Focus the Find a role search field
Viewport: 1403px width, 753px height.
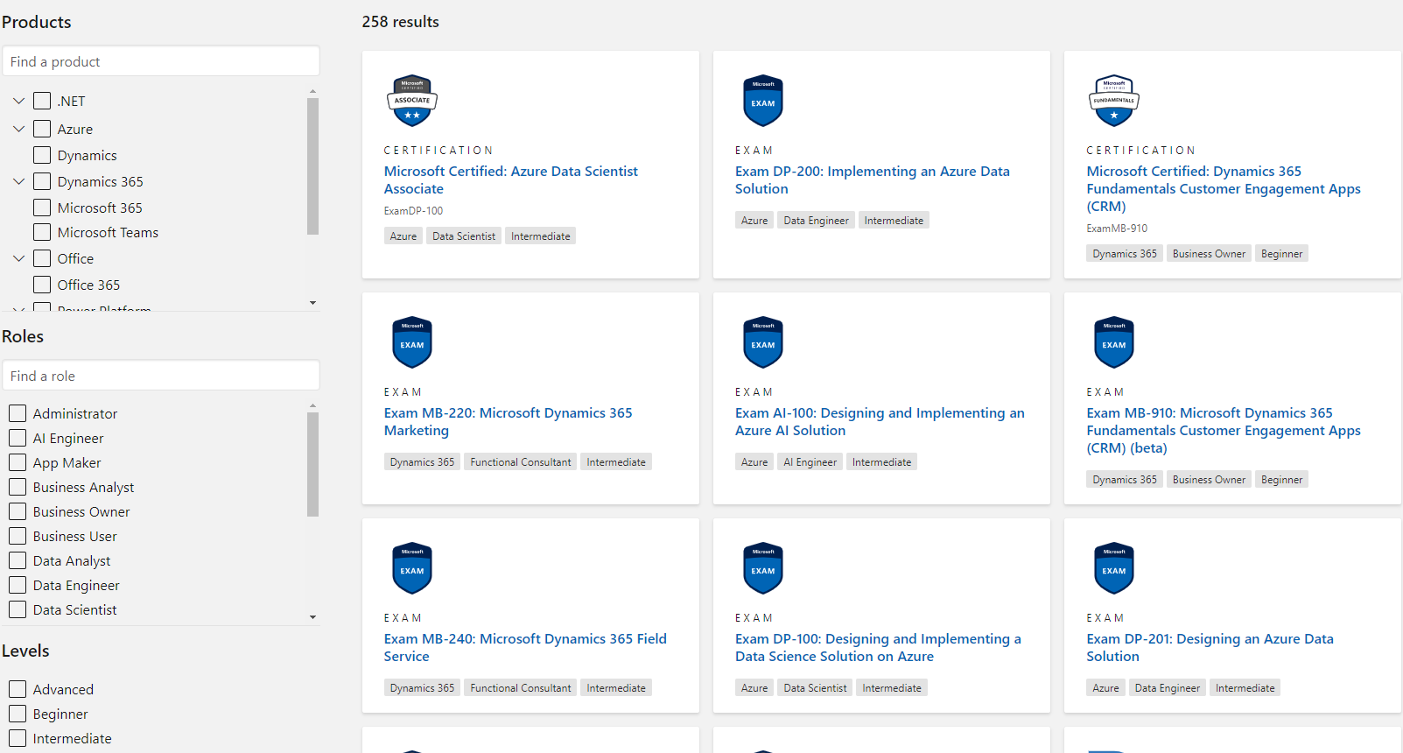pos(161,376)
